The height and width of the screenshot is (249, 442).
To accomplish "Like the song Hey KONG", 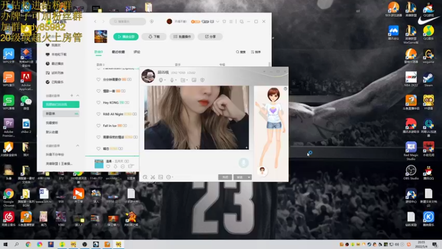I will click(x=98, y=102).
